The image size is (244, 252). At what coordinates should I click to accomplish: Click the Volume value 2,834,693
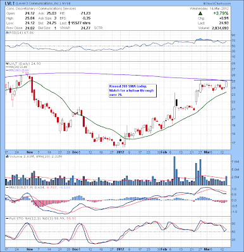(x=219, y=28)
